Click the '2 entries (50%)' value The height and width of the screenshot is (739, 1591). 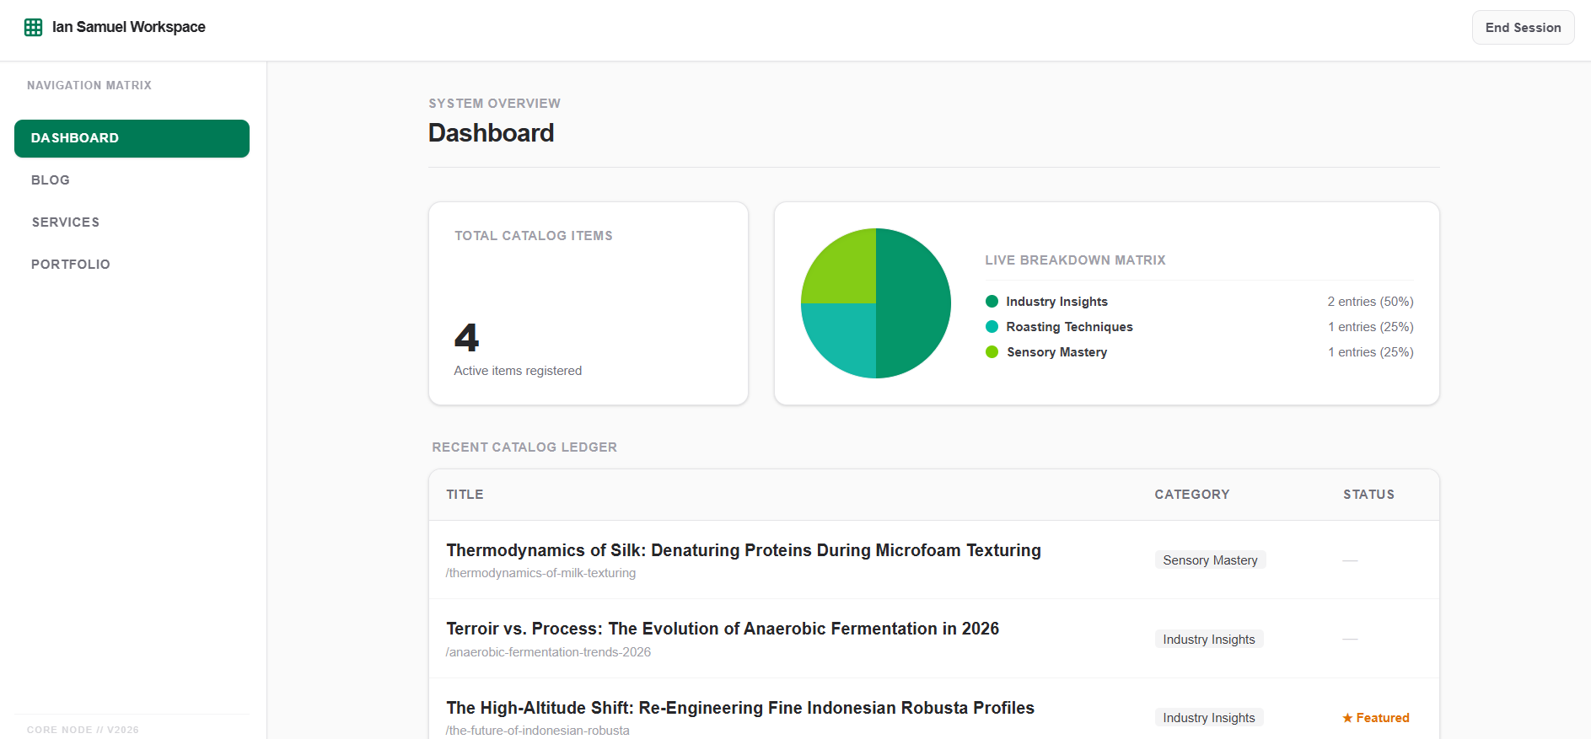coord(1370,302)
